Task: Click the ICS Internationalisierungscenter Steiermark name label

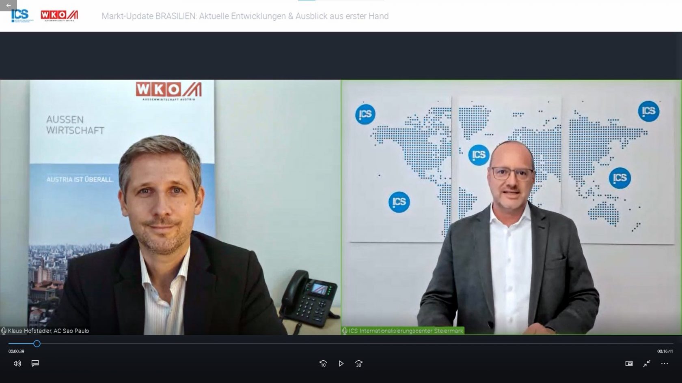Action: point(406,331)
